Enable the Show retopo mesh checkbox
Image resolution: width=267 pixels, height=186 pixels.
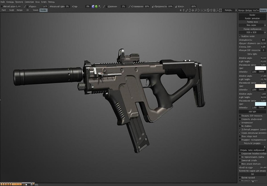click(x=240, y=136)
